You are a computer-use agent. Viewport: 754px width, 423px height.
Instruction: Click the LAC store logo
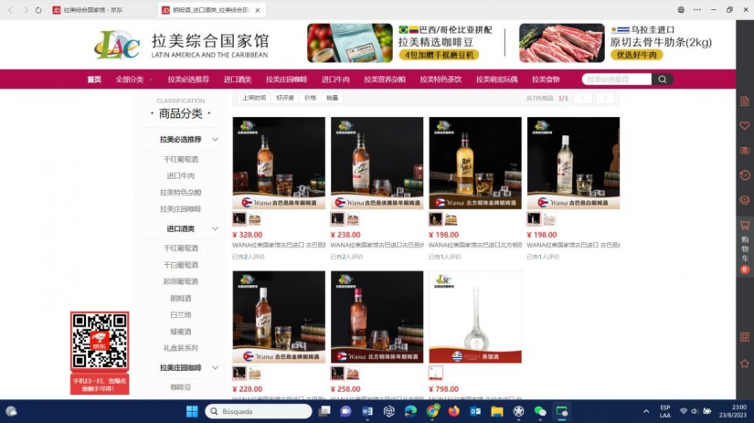[117, 45]
